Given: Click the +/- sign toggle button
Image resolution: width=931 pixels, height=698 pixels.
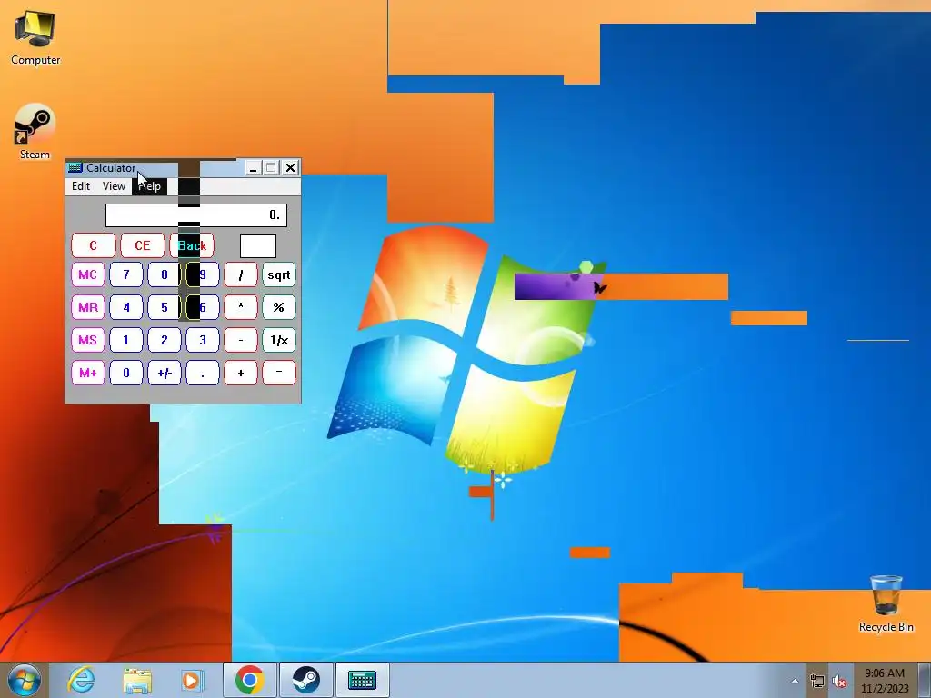Looking at the screenshot, I should click(x=165, y=373).
